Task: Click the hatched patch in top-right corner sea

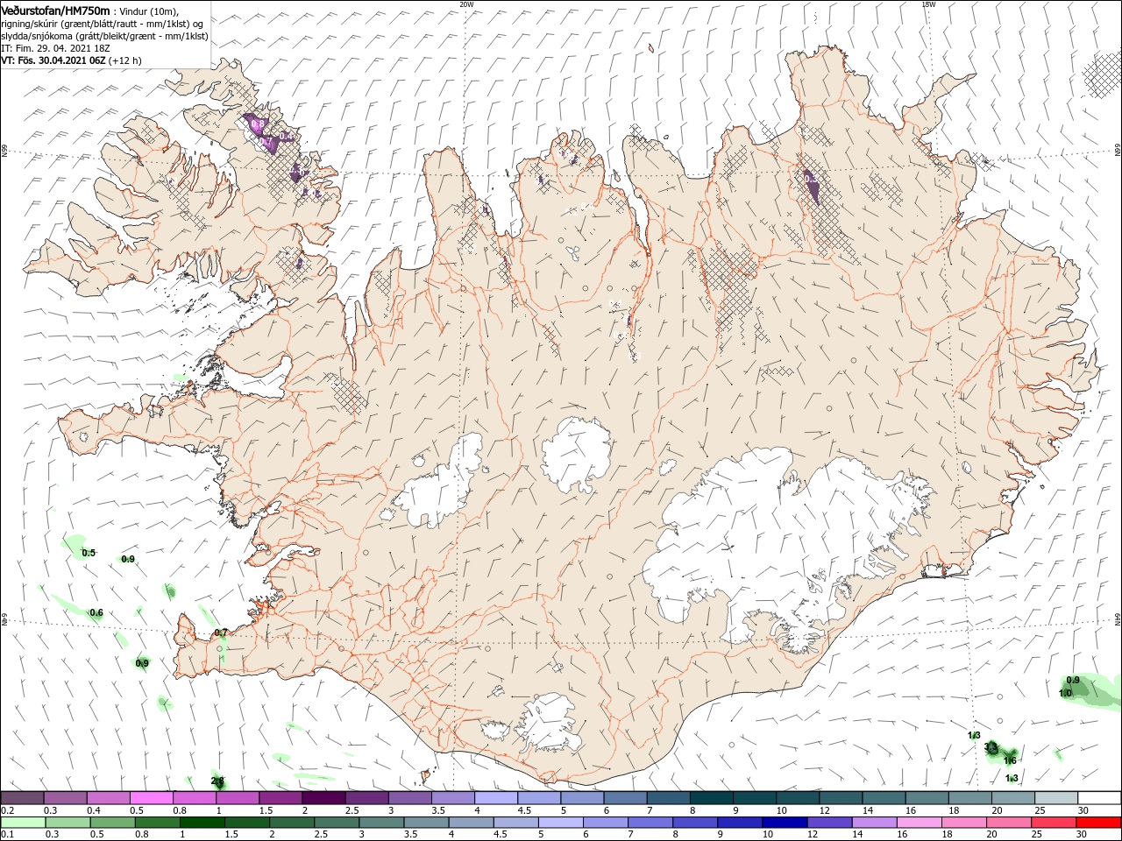Action: [x=1102, y=74]
